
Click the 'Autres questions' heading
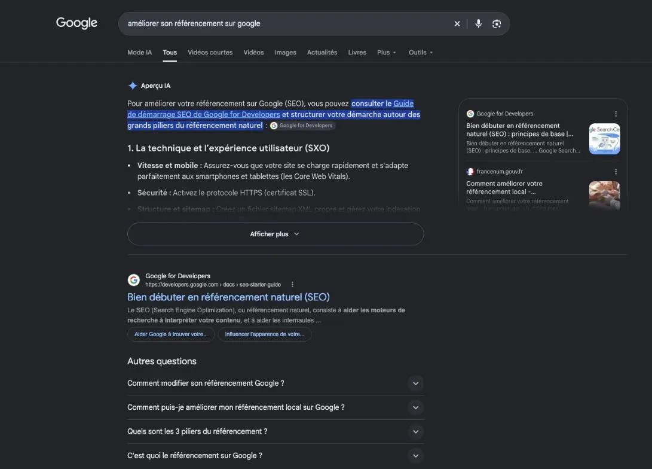162,361
